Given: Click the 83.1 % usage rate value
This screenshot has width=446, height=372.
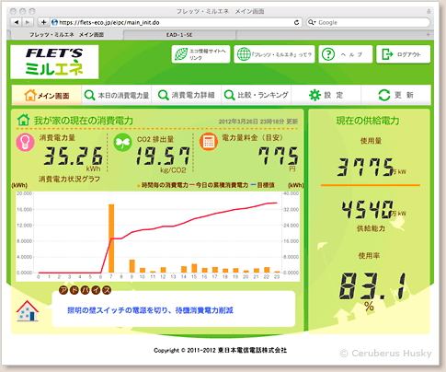Looking at the screenshot, I should pos(373,286).
